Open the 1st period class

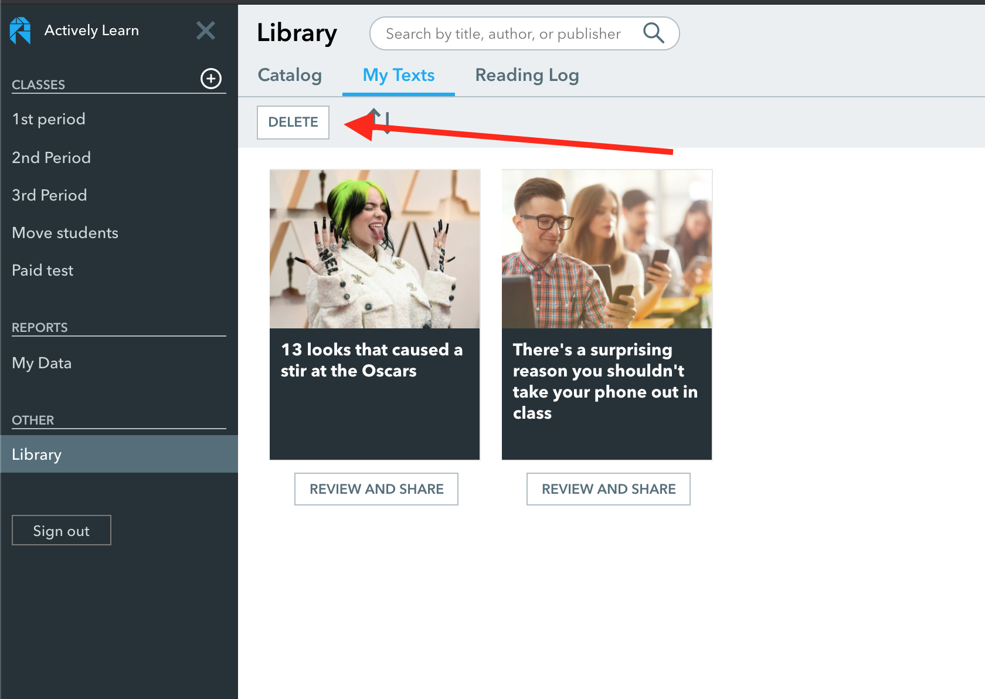49,119
